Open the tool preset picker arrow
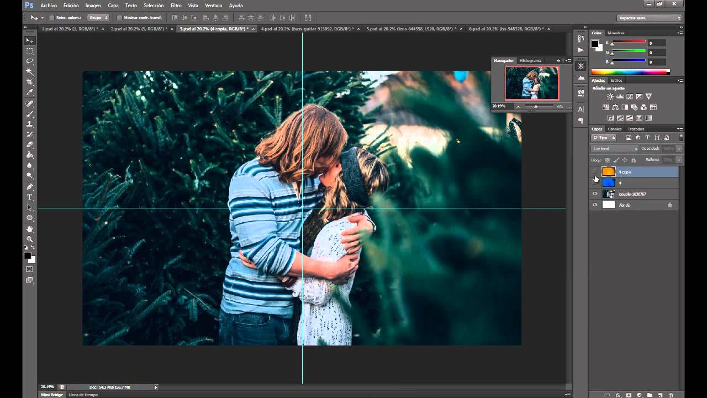The height and width of the screenshot is (398, 707). [x=42, y=18]
